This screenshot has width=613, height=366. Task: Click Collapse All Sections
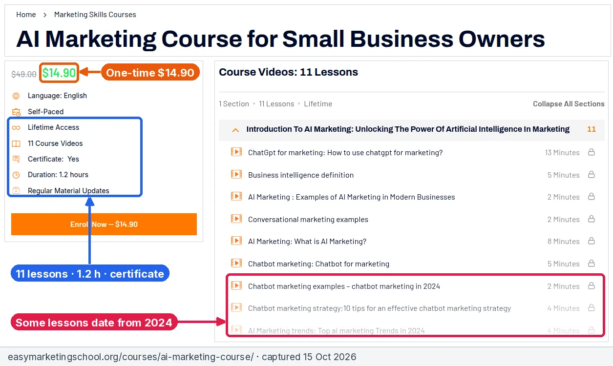569,104
